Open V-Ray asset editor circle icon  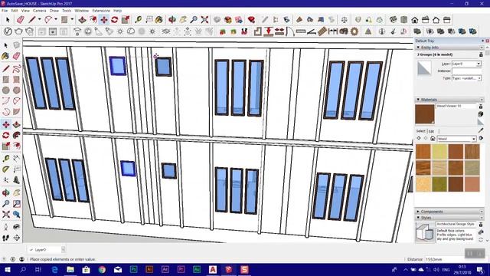point(8,31)
